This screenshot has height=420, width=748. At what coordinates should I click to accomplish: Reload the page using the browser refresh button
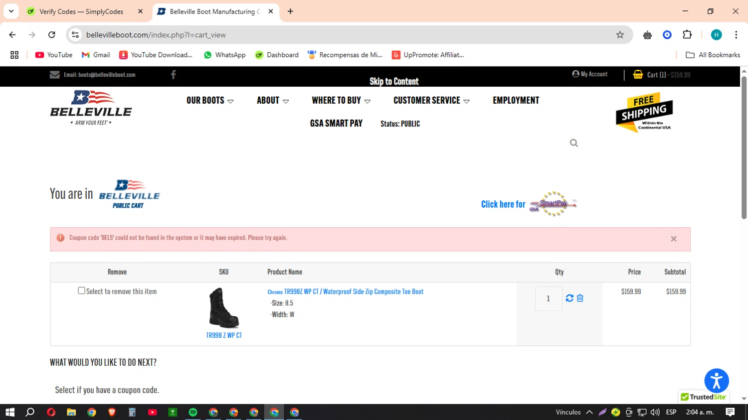52,35
